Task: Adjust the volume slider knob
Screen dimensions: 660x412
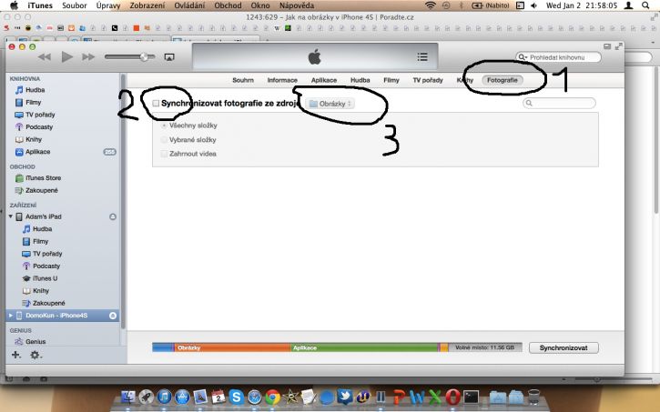Action: coord(145,56)
